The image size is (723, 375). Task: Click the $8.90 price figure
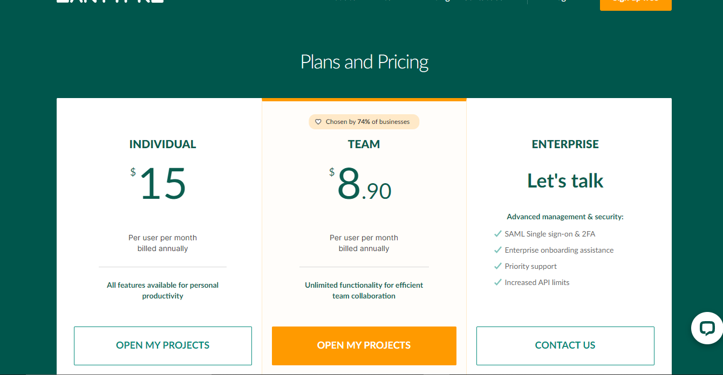point(360,184)
